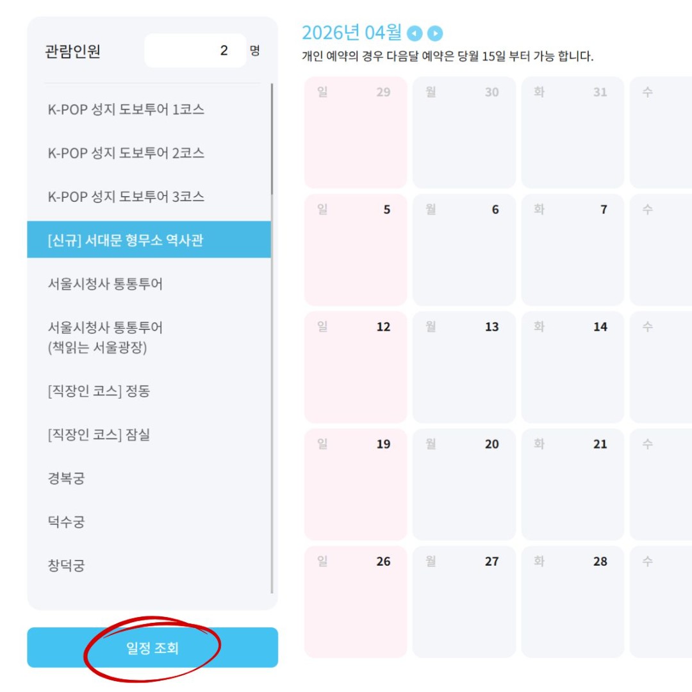Select K-POP 성지 도보투어 2코스
The width and height of the screenshot is (692, 692).
[x=149, y=153]
